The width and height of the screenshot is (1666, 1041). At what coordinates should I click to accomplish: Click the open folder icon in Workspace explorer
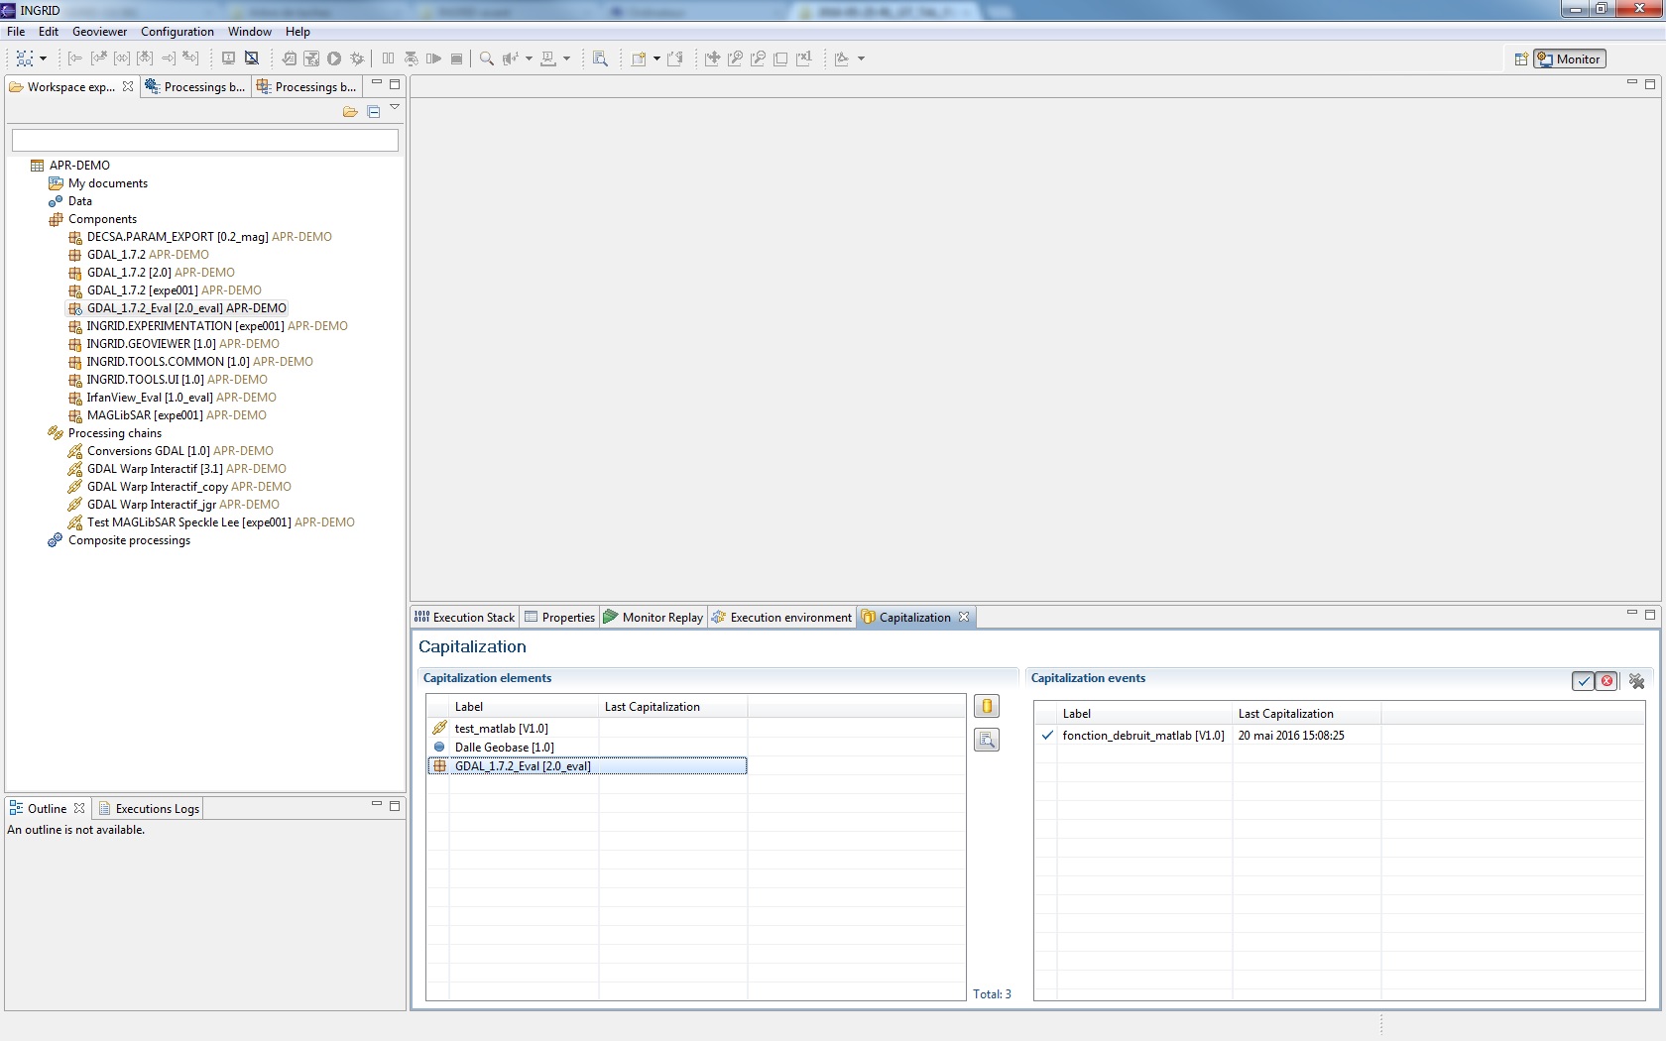[350, 112]
